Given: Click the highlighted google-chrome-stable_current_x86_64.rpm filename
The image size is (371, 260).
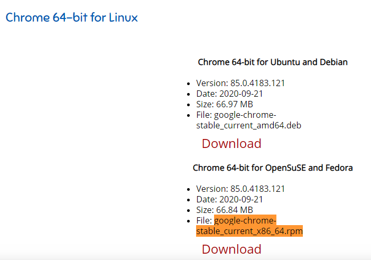Looking at the screenshot, I should pyautogui.click(x=249, y=226).
